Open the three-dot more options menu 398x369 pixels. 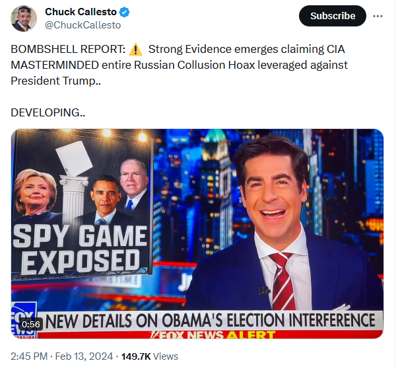point(378,16)
